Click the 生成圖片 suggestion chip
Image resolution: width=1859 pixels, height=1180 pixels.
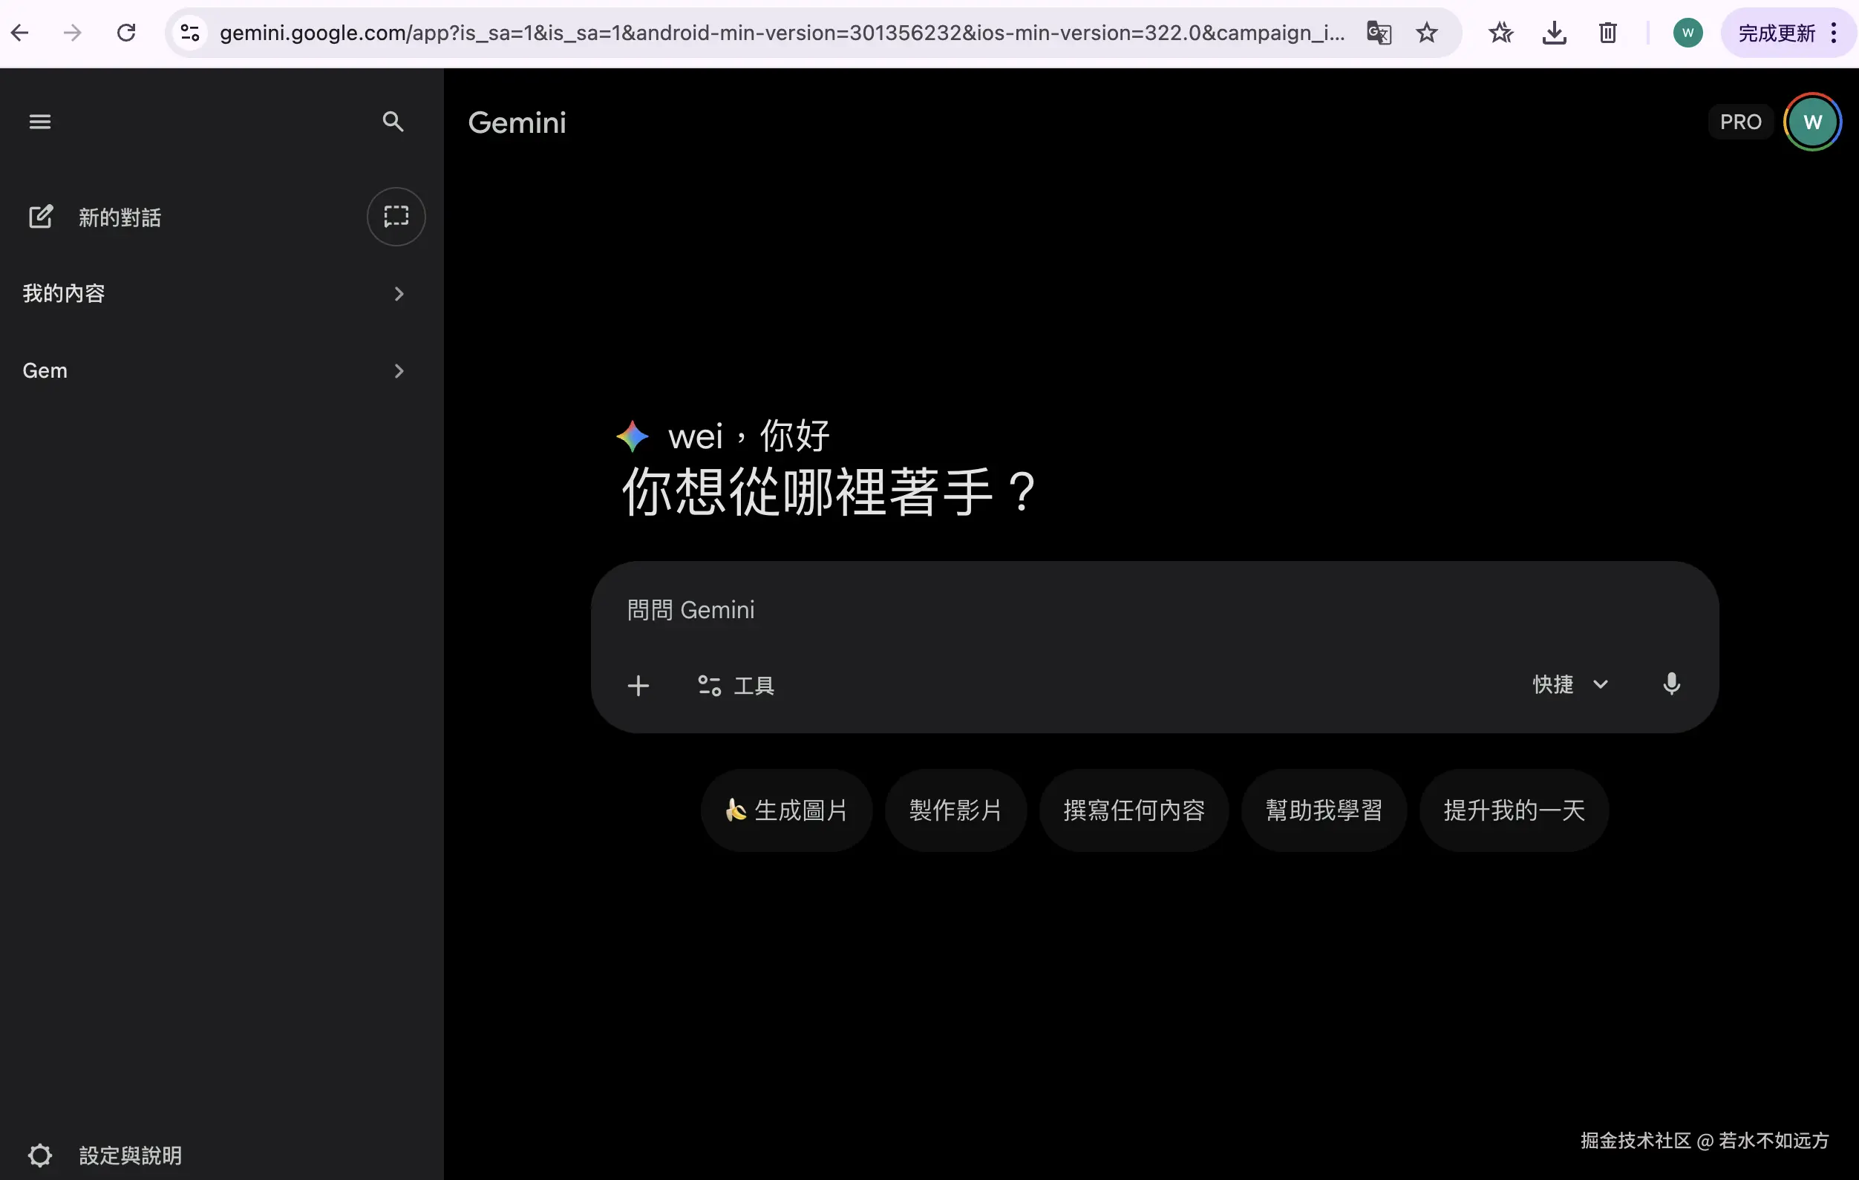(787, 810)
